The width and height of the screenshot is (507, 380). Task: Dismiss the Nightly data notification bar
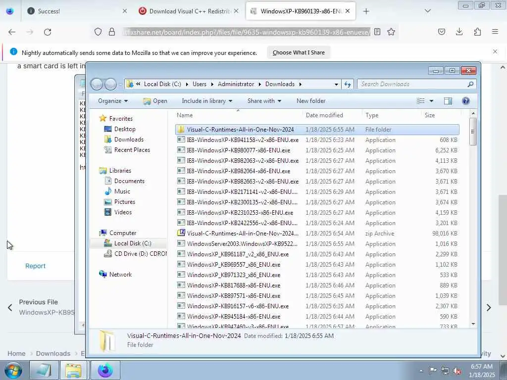tap(495, 51)
